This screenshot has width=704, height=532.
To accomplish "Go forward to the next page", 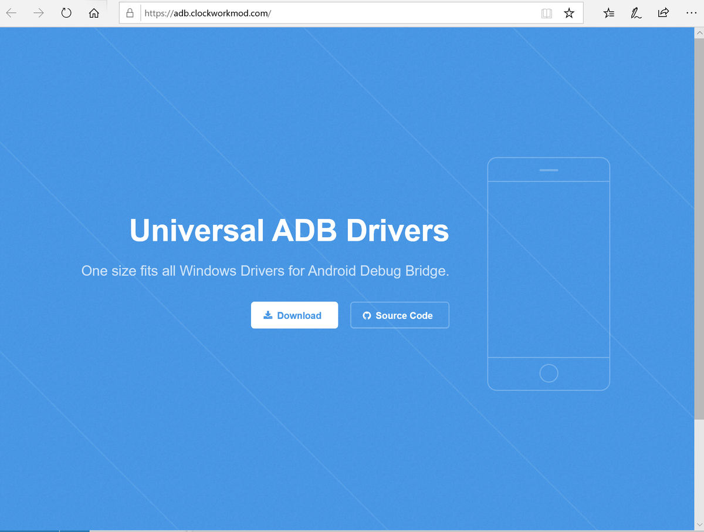I will coord(39,13).
